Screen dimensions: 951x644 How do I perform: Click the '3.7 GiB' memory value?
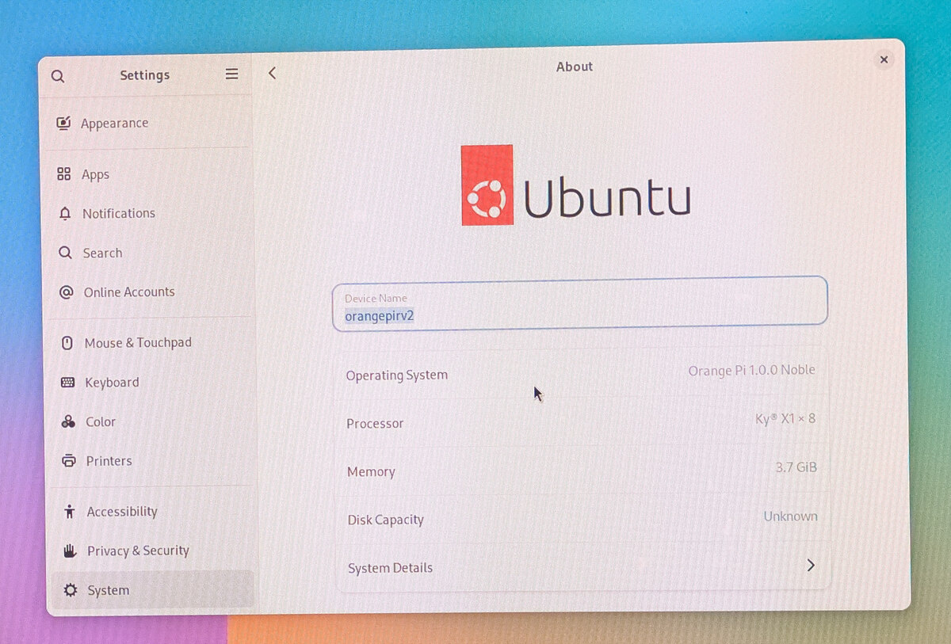796,467
